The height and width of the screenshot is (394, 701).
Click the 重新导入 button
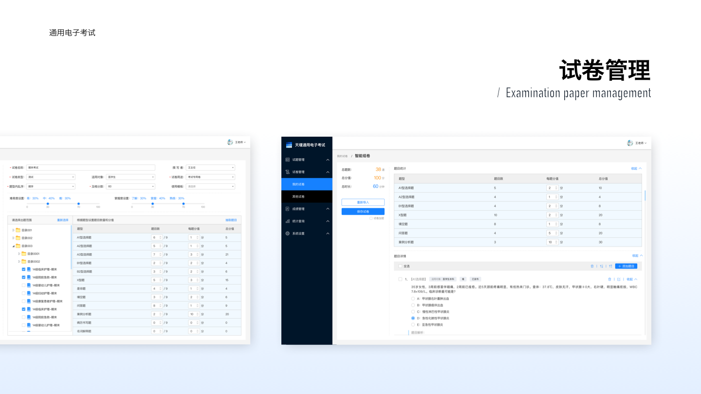click(x=363, y=202)
